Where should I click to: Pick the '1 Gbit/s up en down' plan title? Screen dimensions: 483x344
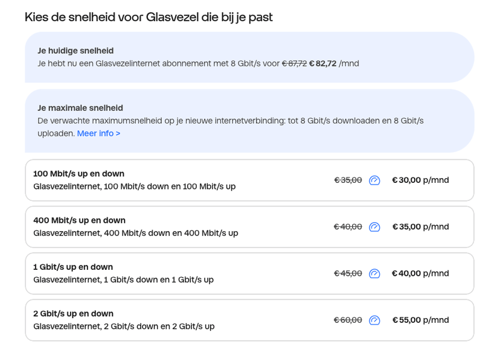tap(73, 267)
